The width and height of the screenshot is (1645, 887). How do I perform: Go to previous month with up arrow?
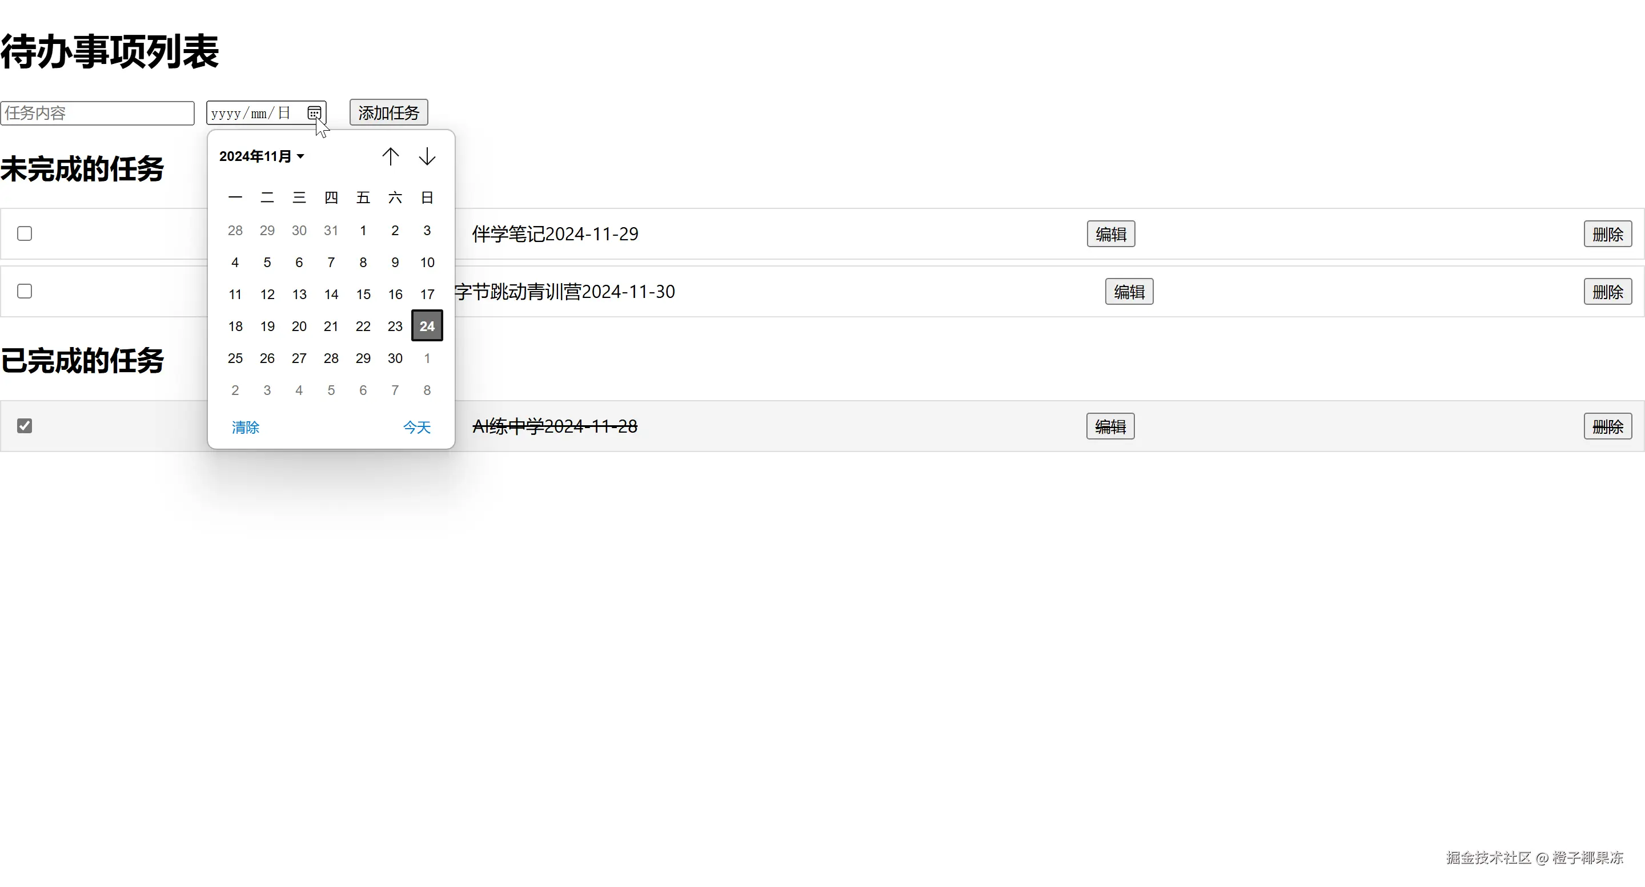(x=390, y=156)
